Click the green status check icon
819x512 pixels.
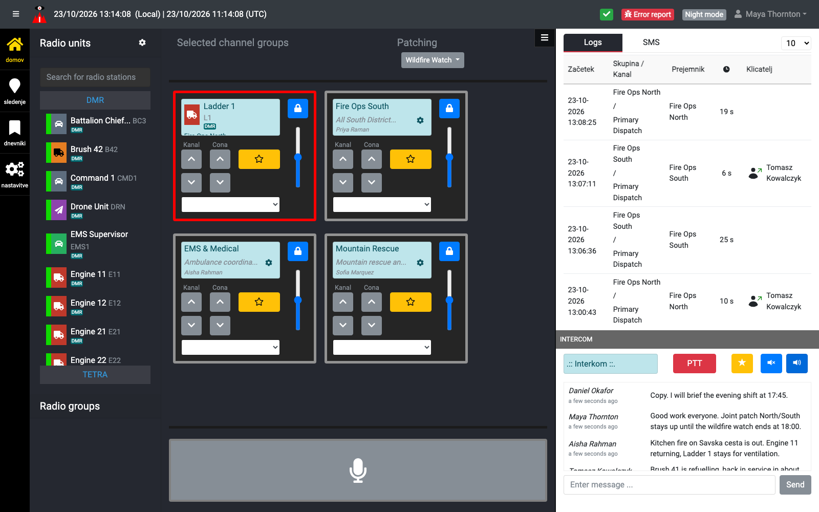tap(607, 14)
